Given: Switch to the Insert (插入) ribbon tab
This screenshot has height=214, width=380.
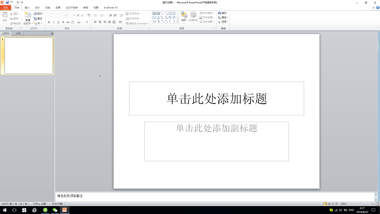Looking at the screenshot, I should point(27,8).
